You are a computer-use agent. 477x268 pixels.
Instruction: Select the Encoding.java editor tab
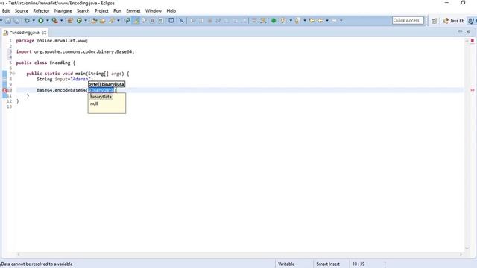(25, 33)
